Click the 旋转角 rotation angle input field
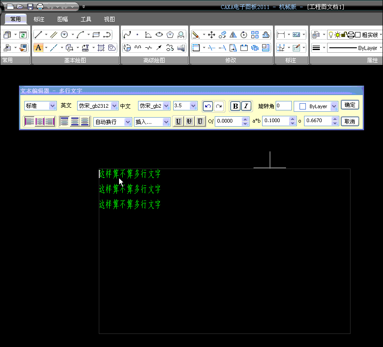Viewport: 383px width, 347px height. coord(284,106)
